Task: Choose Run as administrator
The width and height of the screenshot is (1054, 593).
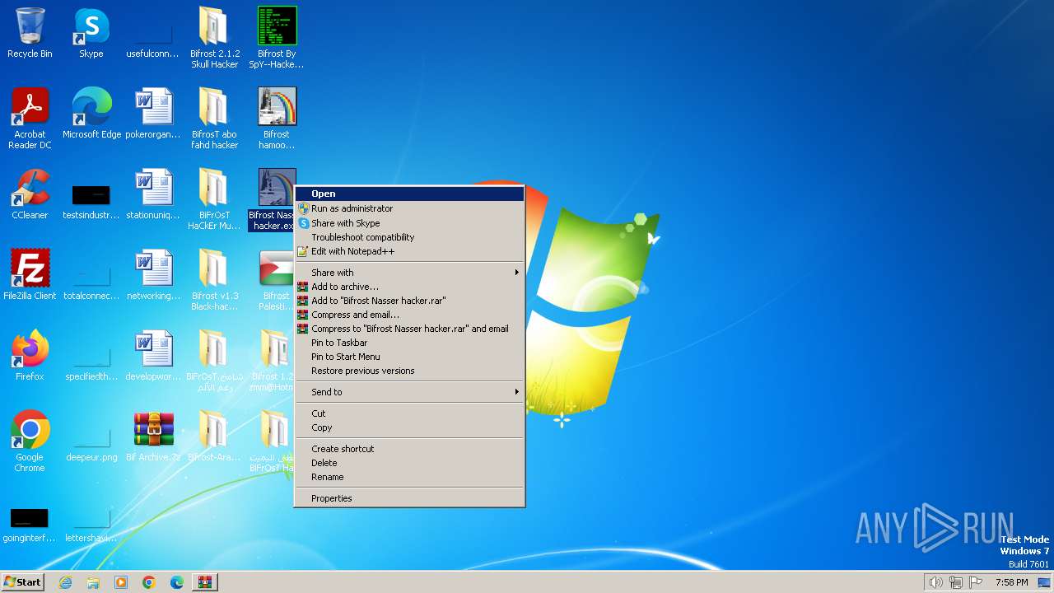Action: 409,208
